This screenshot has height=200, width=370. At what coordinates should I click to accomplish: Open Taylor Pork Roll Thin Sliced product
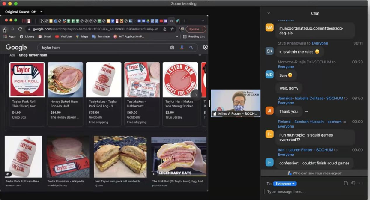click(27, 94)
